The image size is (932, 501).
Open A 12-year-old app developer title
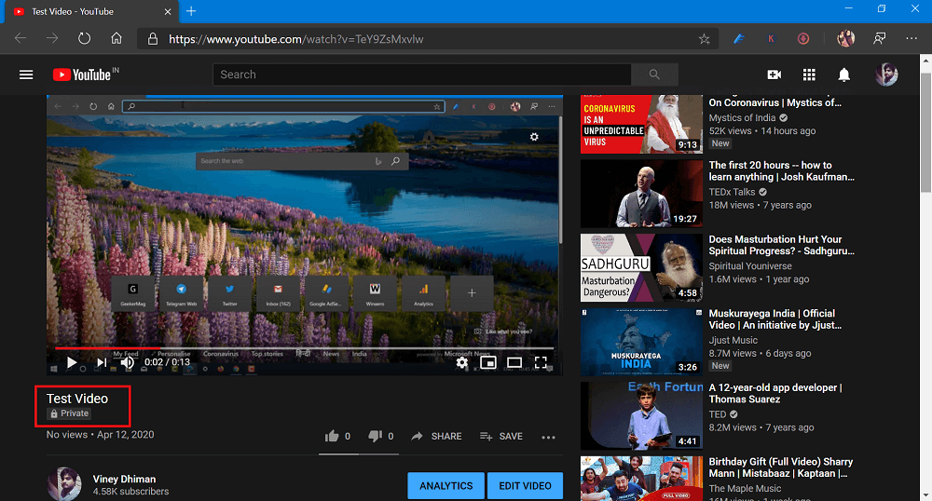(x=775, y=394)
